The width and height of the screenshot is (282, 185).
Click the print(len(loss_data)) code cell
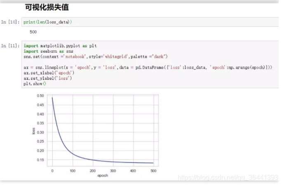150,22
